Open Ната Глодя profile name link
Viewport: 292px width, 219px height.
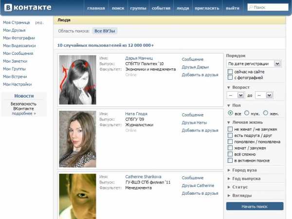[136, 114]
